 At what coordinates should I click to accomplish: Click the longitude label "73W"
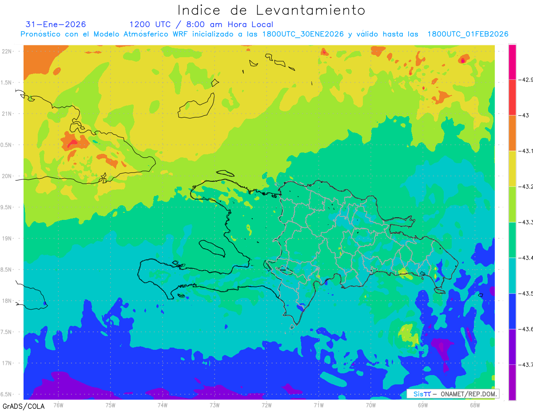pos(215,405)
